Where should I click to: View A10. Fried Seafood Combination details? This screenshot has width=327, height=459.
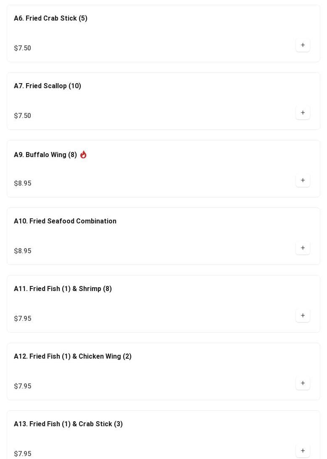[x=65, y=221]
